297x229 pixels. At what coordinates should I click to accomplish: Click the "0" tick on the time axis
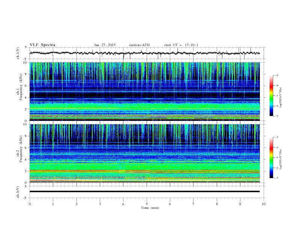click(x=30, y=204)
